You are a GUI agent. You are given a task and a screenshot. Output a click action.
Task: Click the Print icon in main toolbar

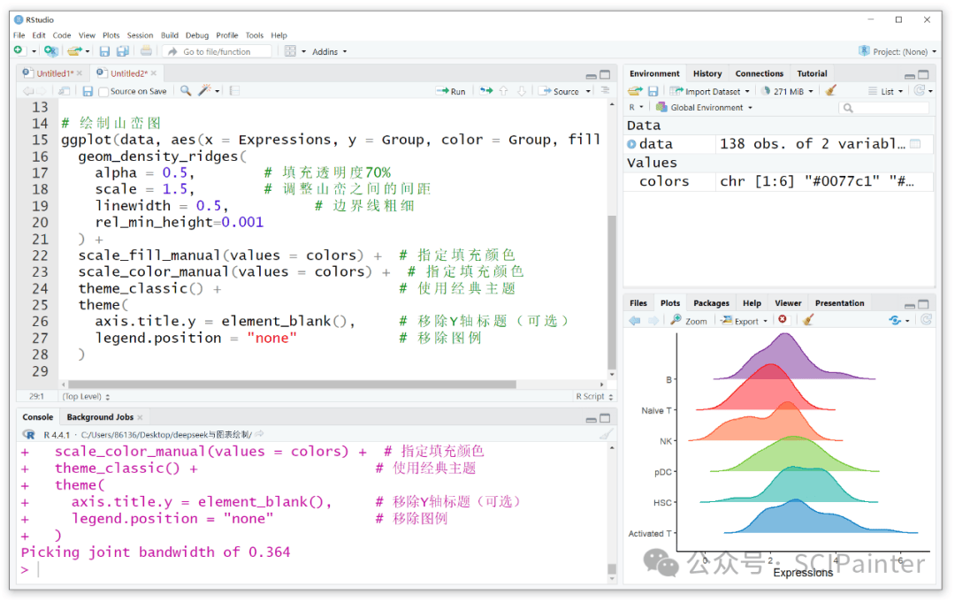pos(146,51)
